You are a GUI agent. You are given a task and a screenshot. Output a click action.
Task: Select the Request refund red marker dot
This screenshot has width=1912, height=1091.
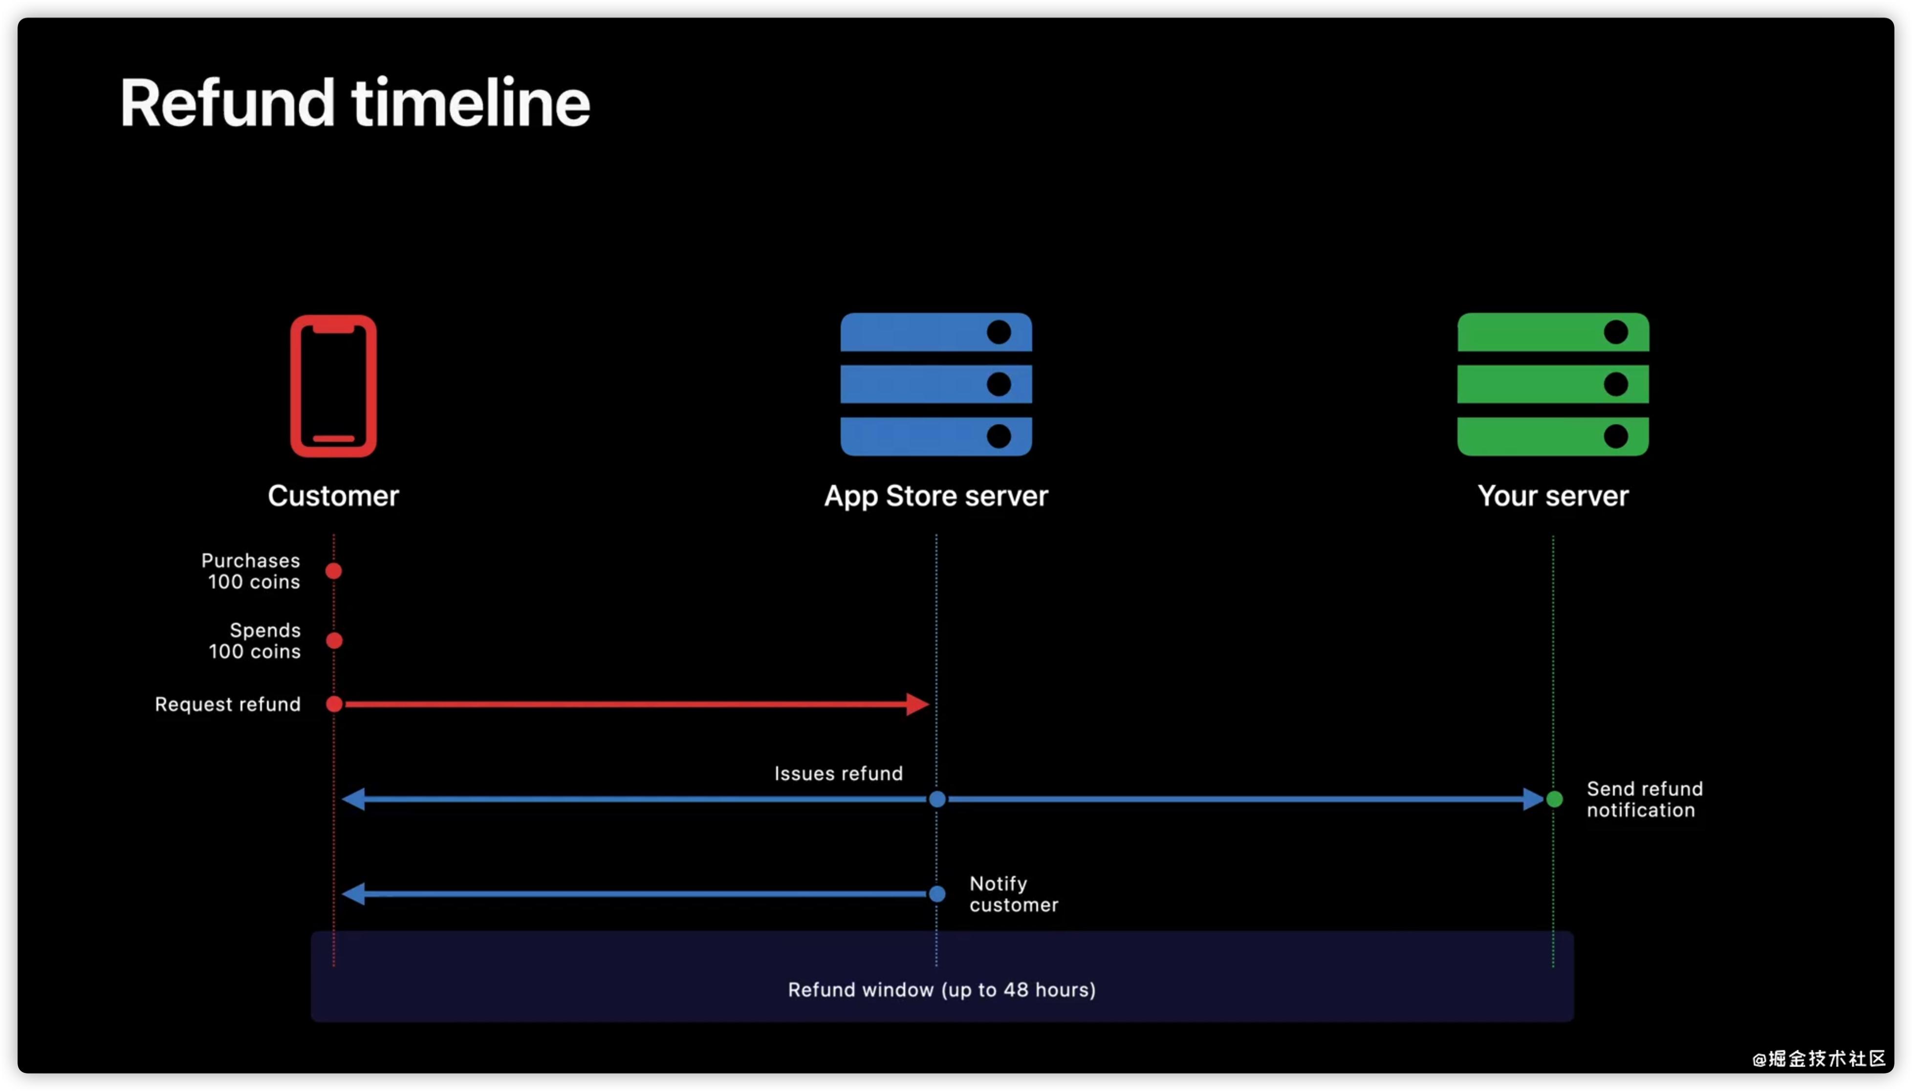coord(334,703)
